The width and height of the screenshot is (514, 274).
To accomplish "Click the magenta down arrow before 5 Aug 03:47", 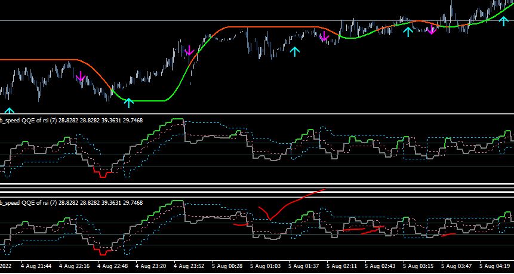I will (x=432, y=29).
